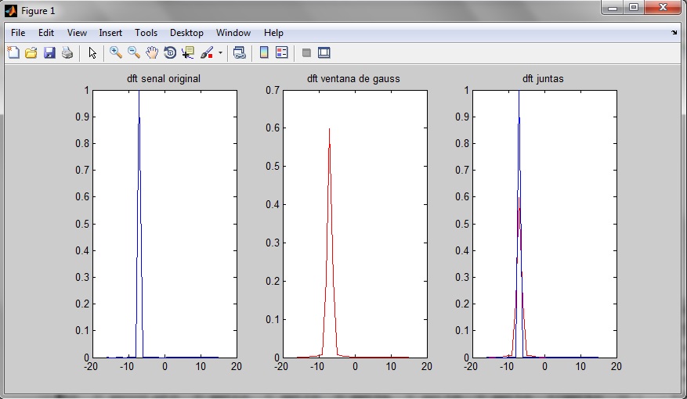Select the Zoom In magnifier tool
This screenshot has width=687, height=399.
(116, 53)
